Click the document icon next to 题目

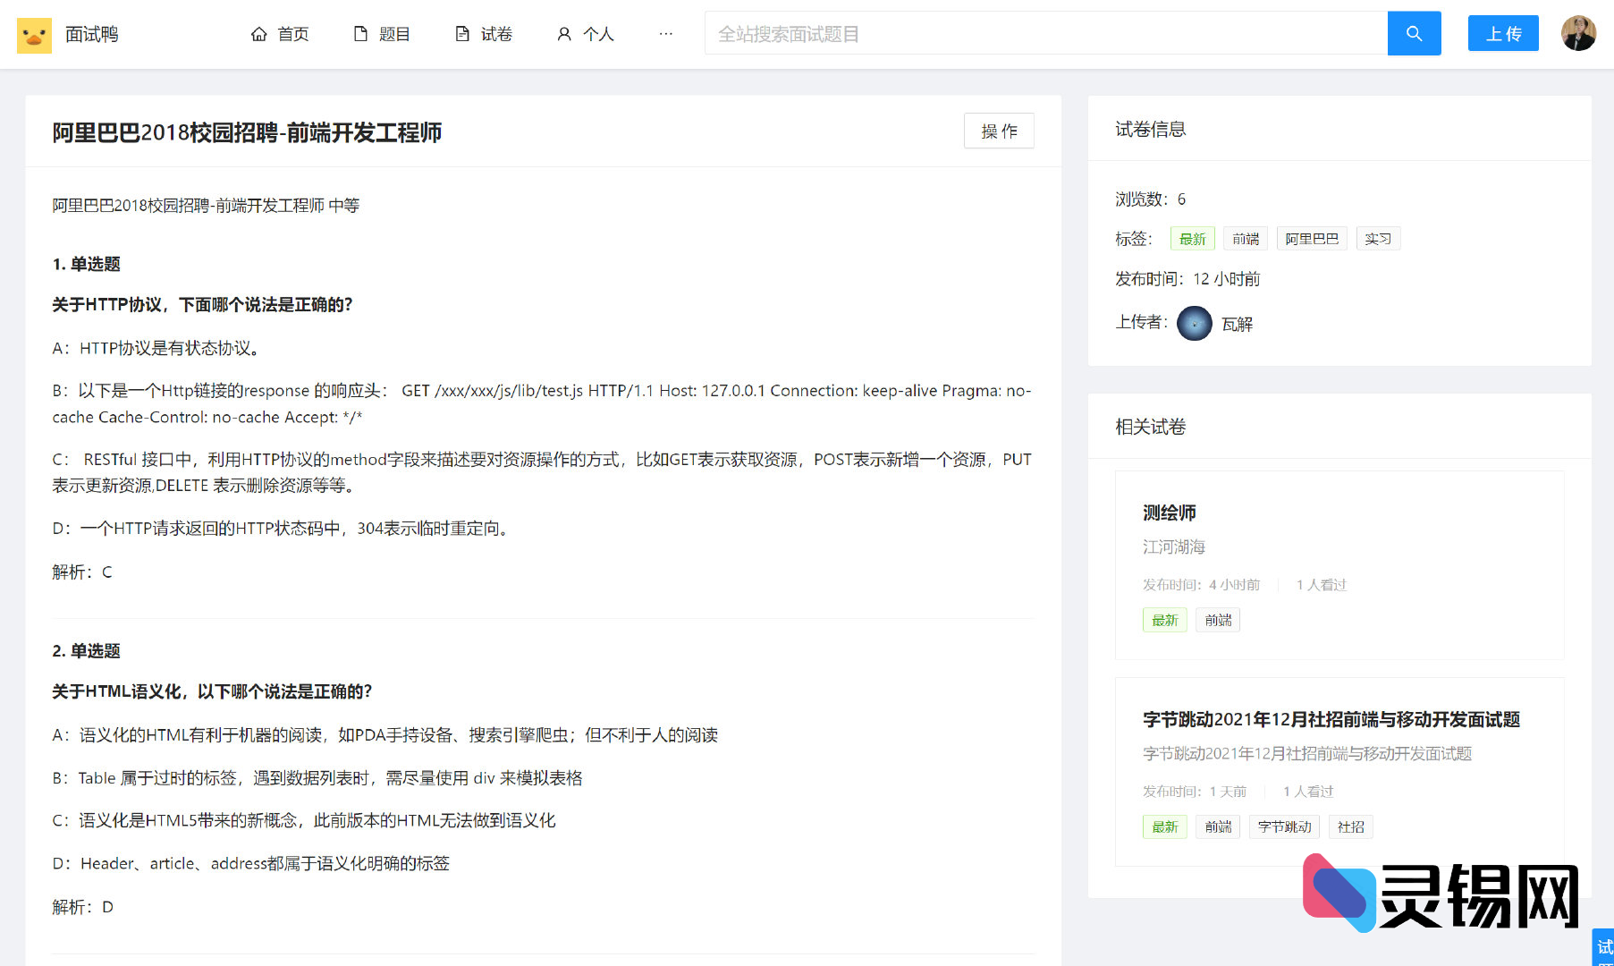(359, 32)
